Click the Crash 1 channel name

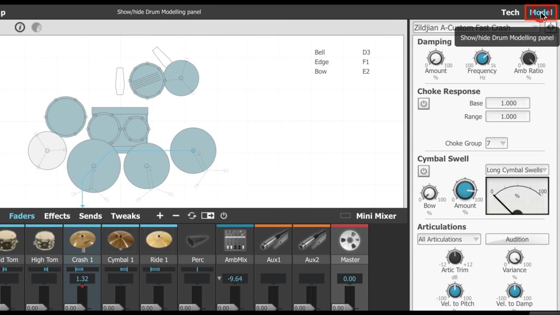click(x=82, y=260)
